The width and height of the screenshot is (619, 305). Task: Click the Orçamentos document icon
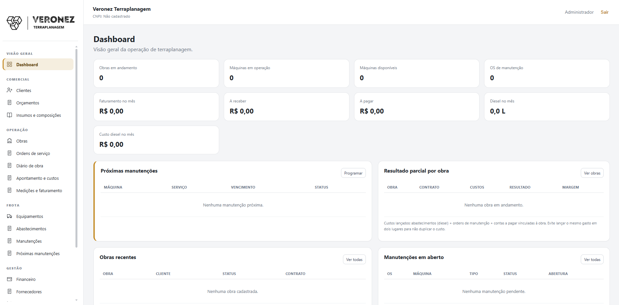pos(9,103)
